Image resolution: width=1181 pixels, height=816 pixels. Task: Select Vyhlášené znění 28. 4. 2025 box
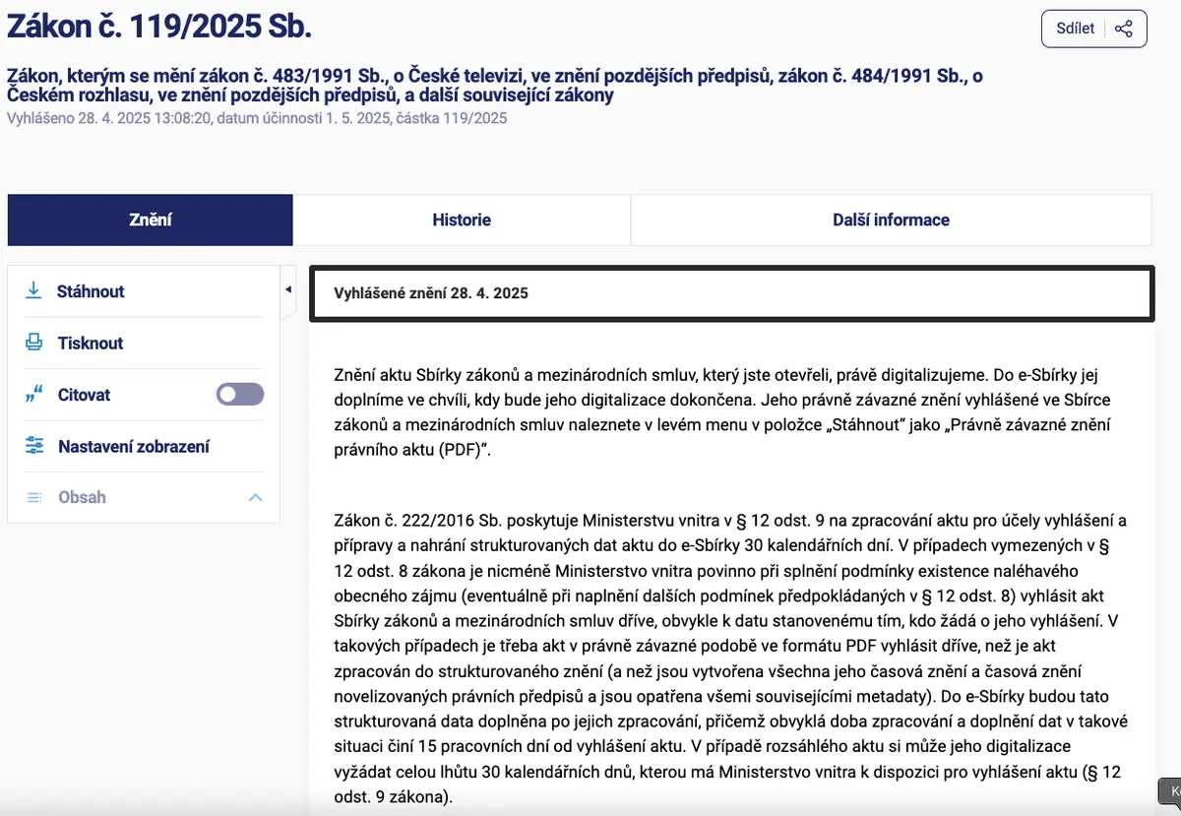click(x=732, y=293)
